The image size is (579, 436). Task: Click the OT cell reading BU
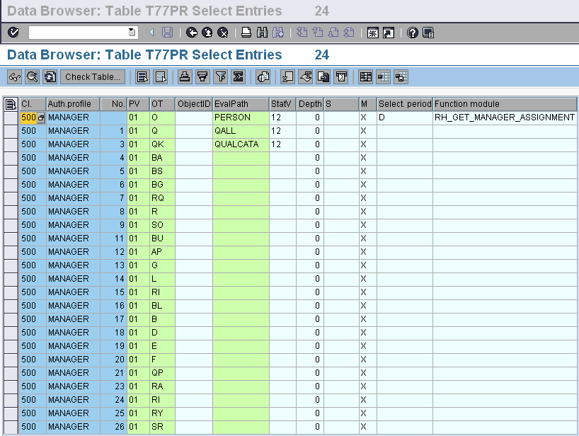162,239
